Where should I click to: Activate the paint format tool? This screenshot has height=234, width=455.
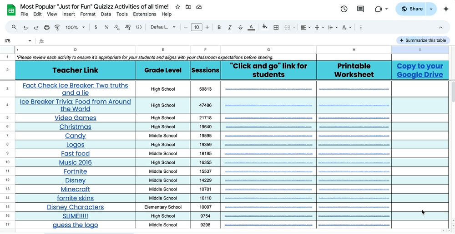57,28
